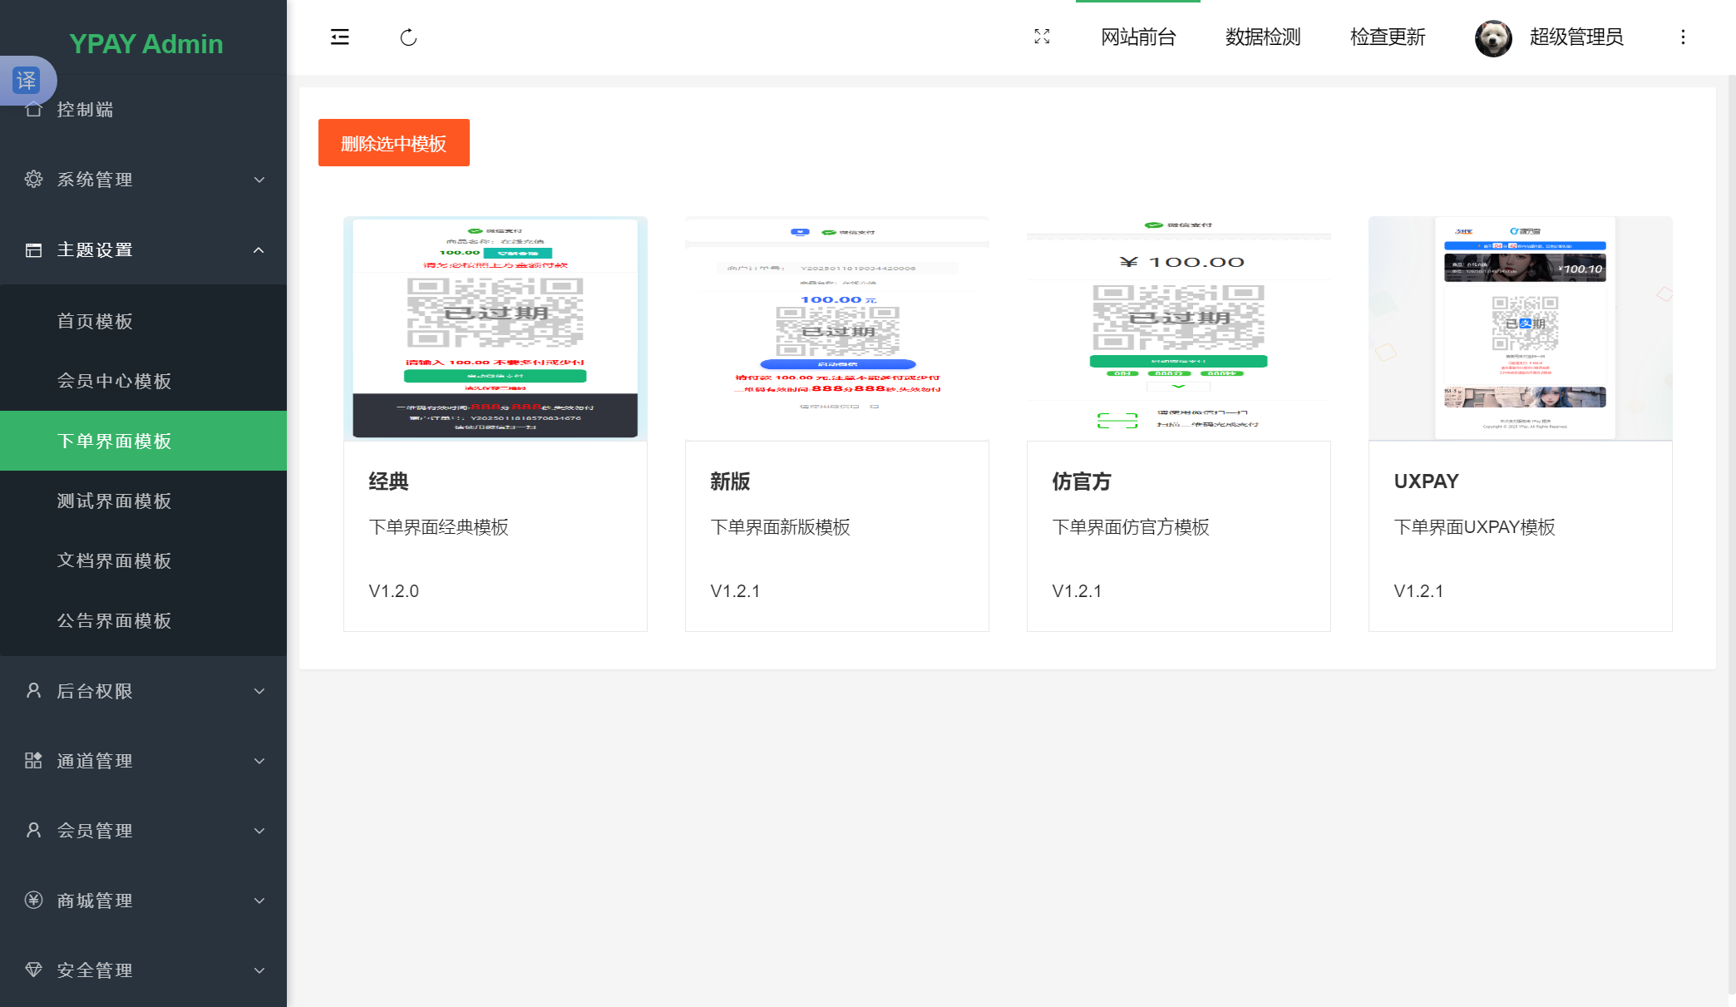This screenshot has width=1736, height=1007.
Task: Expand the 后台权限 menu chevron
Action: coord(259,691)
